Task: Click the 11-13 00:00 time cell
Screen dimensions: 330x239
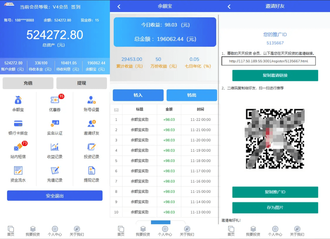Action: click(201, 212)
